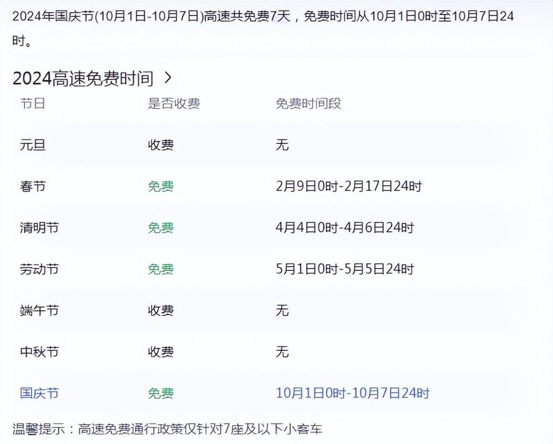Click the 2月9日0时-2月17日24时 time range
The height and width of the screenshot is (444, 553).
click(x=348, y=186)
